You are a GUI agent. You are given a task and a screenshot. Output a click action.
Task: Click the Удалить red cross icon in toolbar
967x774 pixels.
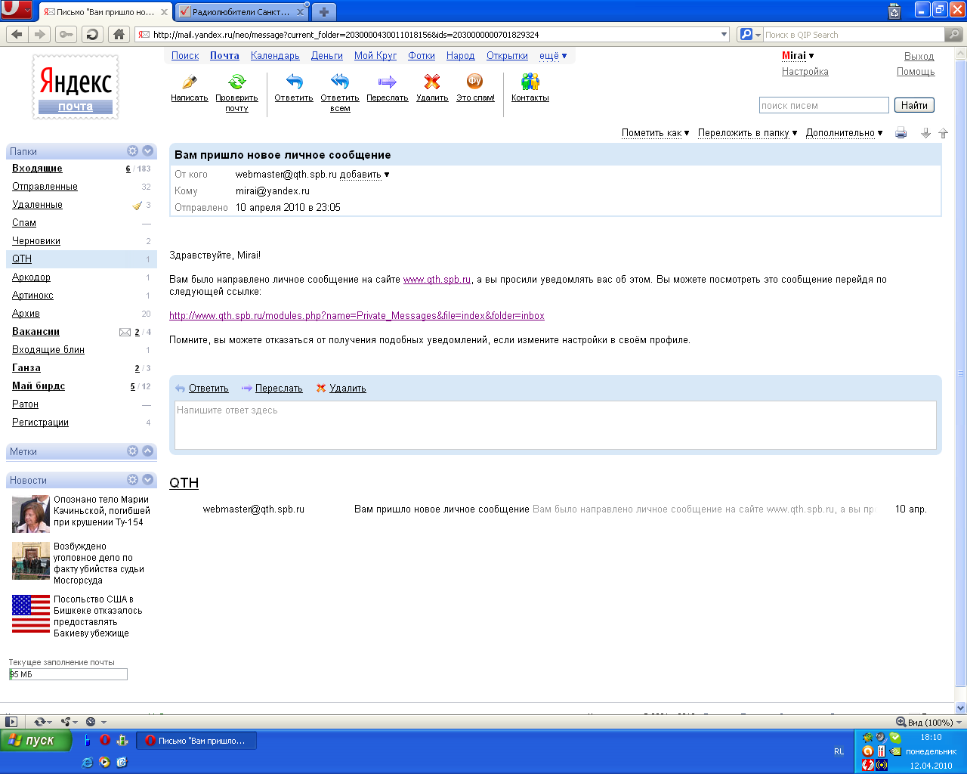432,82
